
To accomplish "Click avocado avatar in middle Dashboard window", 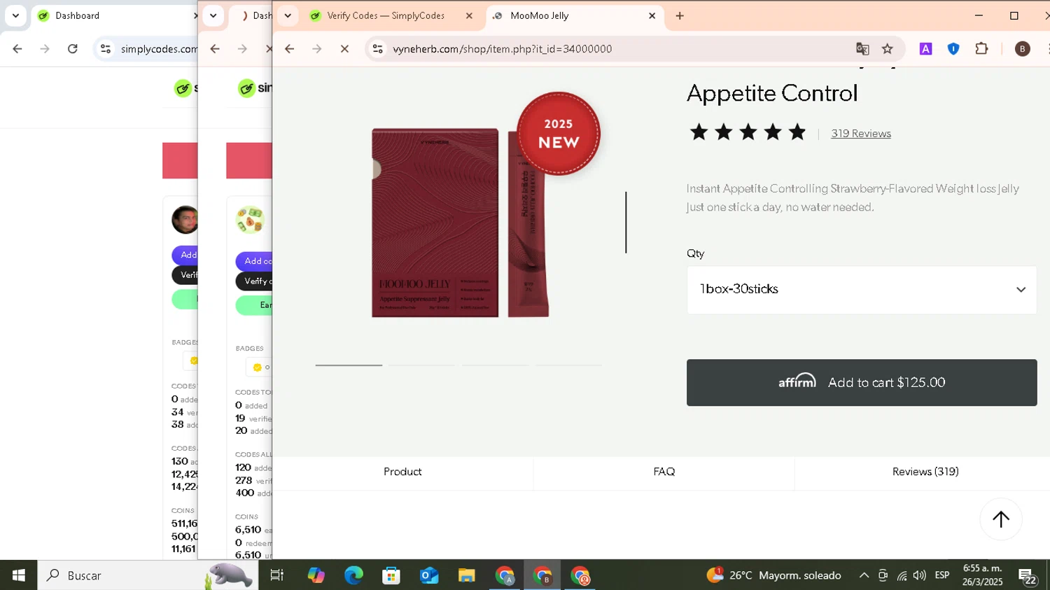I will [x=250, y=220].
